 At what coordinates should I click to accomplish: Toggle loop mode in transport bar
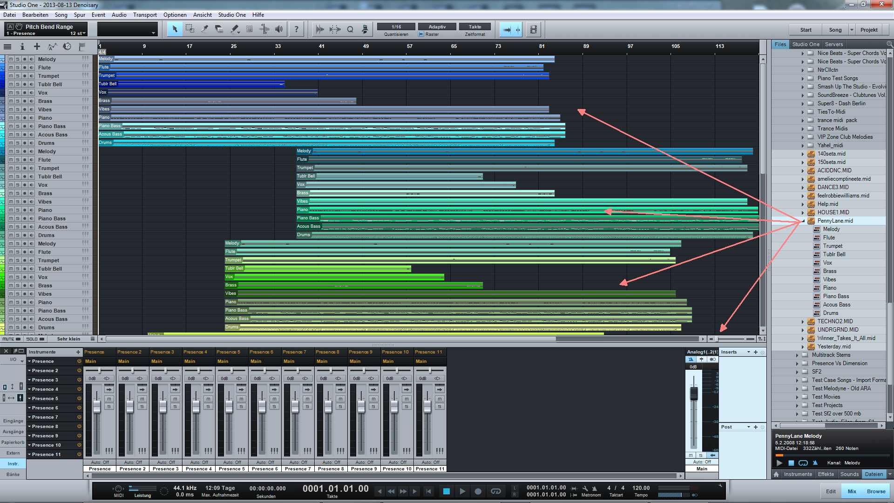pos(496,491)
